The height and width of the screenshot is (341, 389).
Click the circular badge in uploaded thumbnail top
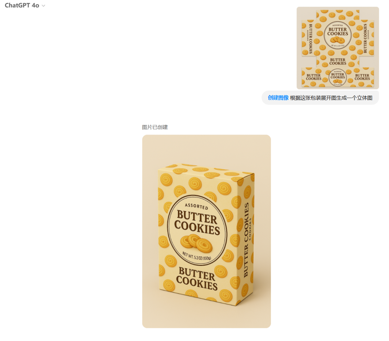pos(337,35)
